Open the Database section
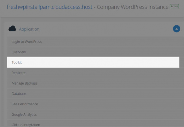The height and width of the screenshot is (127, 184). click(x=19, y=93)
